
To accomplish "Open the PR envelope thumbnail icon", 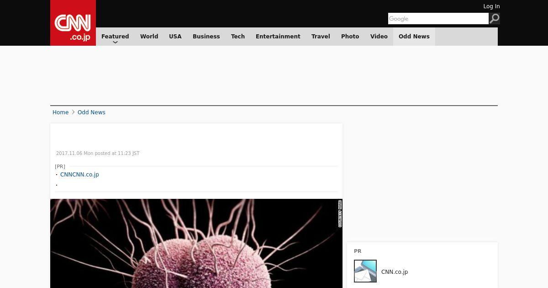I will (x=365, y=271).
